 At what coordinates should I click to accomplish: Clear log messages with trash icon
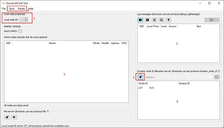pyautogui.click(x=155, y=20)
